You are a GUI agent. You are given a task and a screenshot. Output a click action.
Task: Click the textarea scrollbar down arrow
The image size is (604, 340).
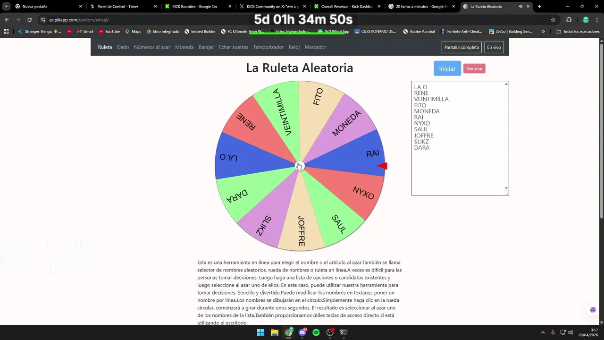coord(506,188)
